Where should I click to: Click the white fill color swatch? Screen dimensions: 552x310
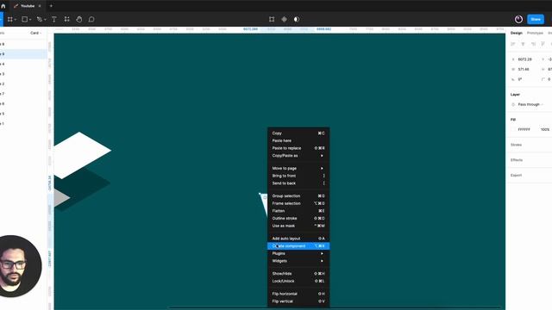tap(513, 130)
